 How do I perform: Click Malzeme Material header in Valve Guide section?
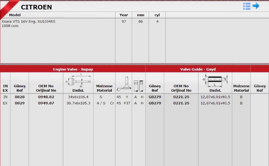tap(241, 88)
